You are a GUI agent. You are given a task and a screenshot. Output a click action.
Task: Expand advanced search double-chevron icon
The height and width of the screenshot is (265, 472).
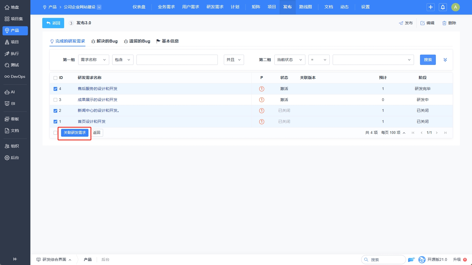(x=445, y=60)
